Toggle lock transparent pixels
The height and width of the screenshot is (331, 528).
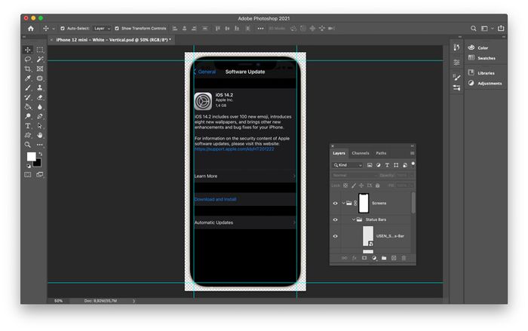point(345,185)
